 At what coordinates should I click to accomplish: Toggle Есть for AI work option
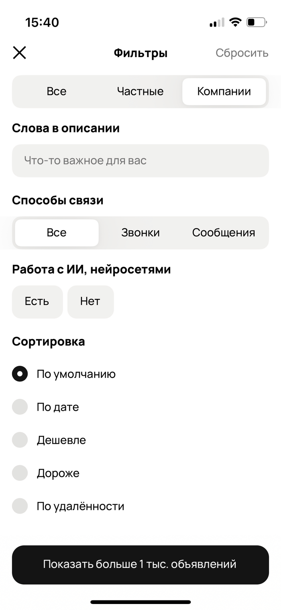point(37,302)
